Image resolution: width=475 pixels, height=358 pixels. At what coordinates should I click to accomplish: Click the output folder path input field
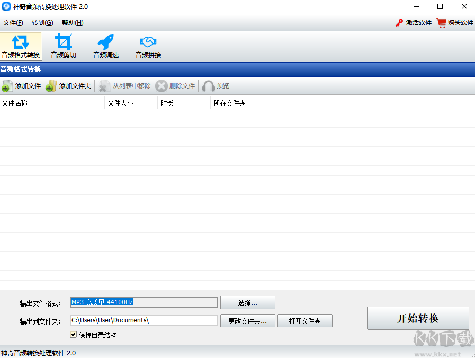point(144,320)
